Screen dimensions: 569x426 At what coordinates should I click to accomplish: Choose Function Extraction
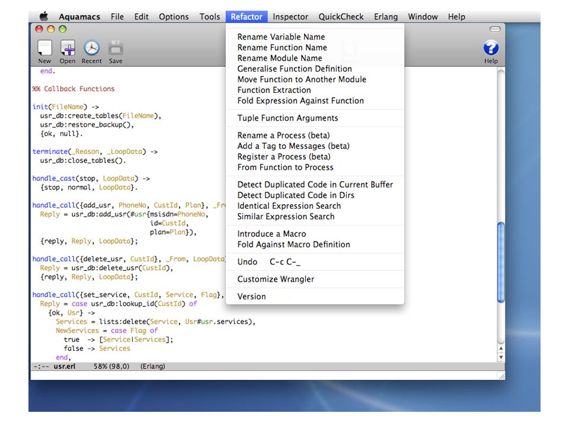point(315,90)
